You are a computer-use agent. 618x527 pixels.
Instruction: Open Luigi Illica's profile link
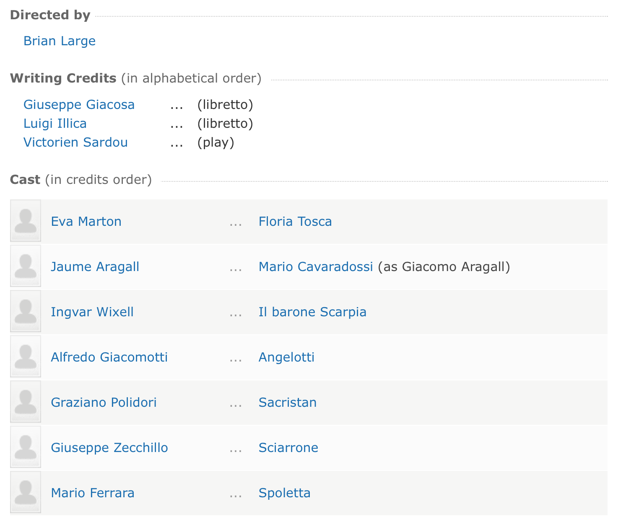tap(55, 124)
